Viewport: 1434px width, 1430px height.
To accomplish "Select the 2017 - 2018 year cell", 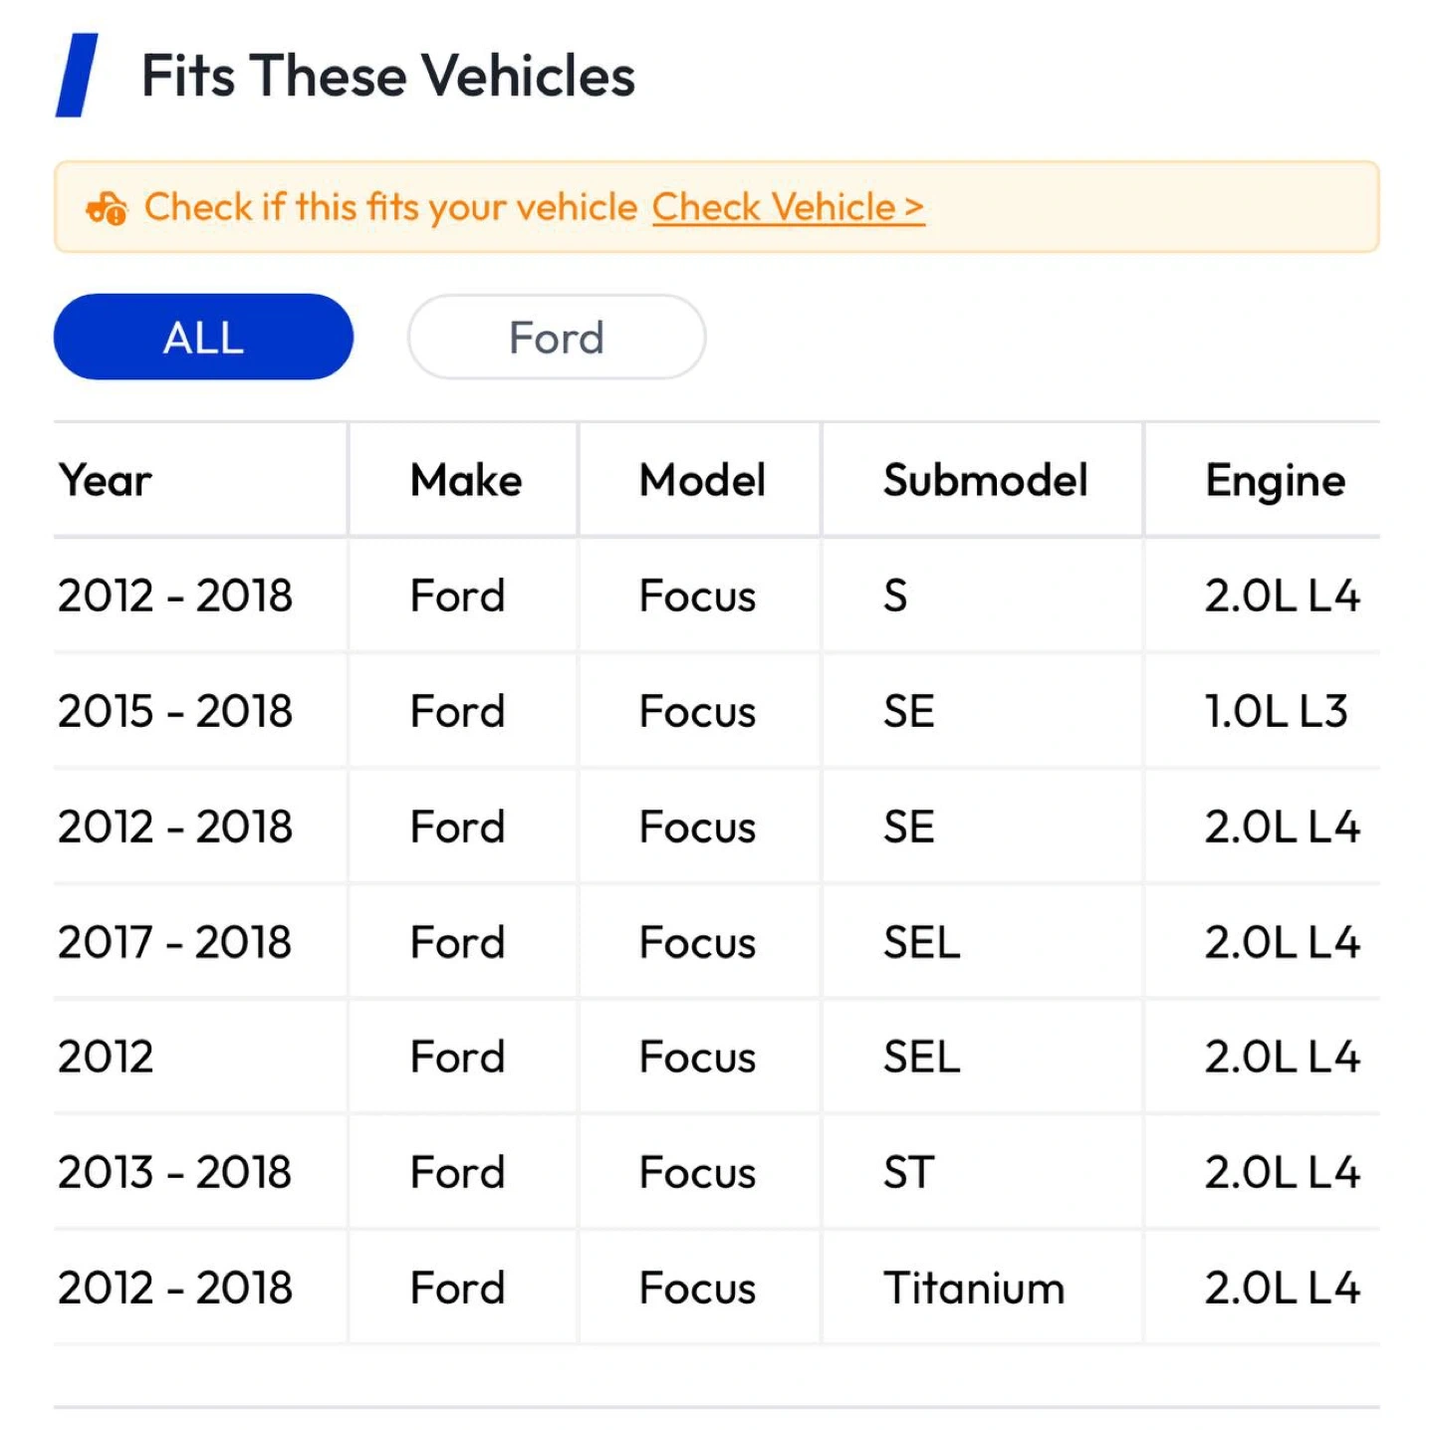I will point(175,942).
